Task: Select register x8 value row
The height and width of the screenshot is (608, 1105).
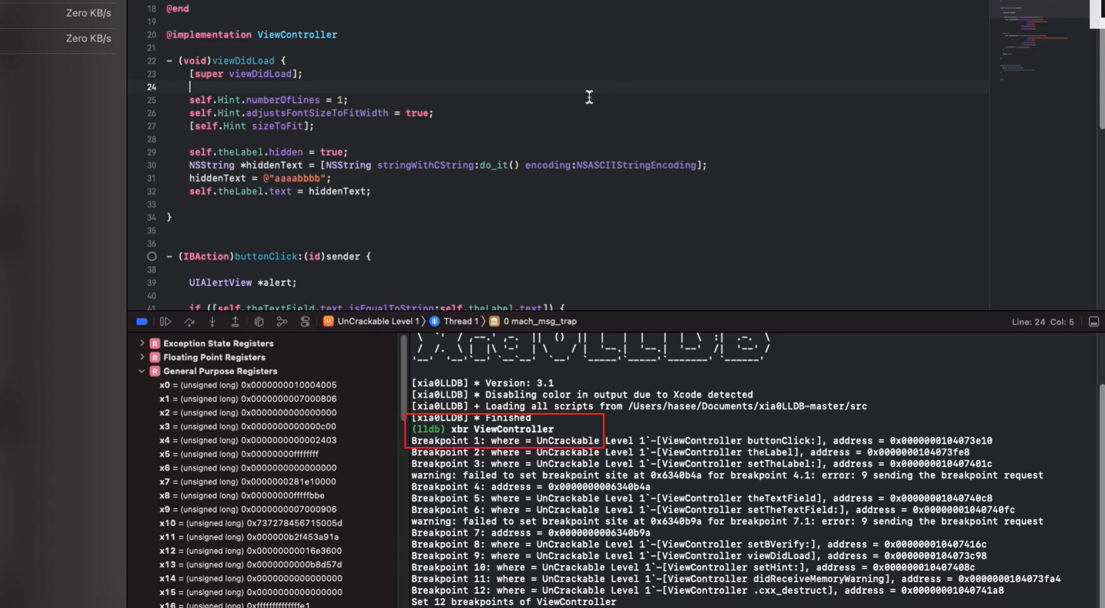Action: pos(242,495)
